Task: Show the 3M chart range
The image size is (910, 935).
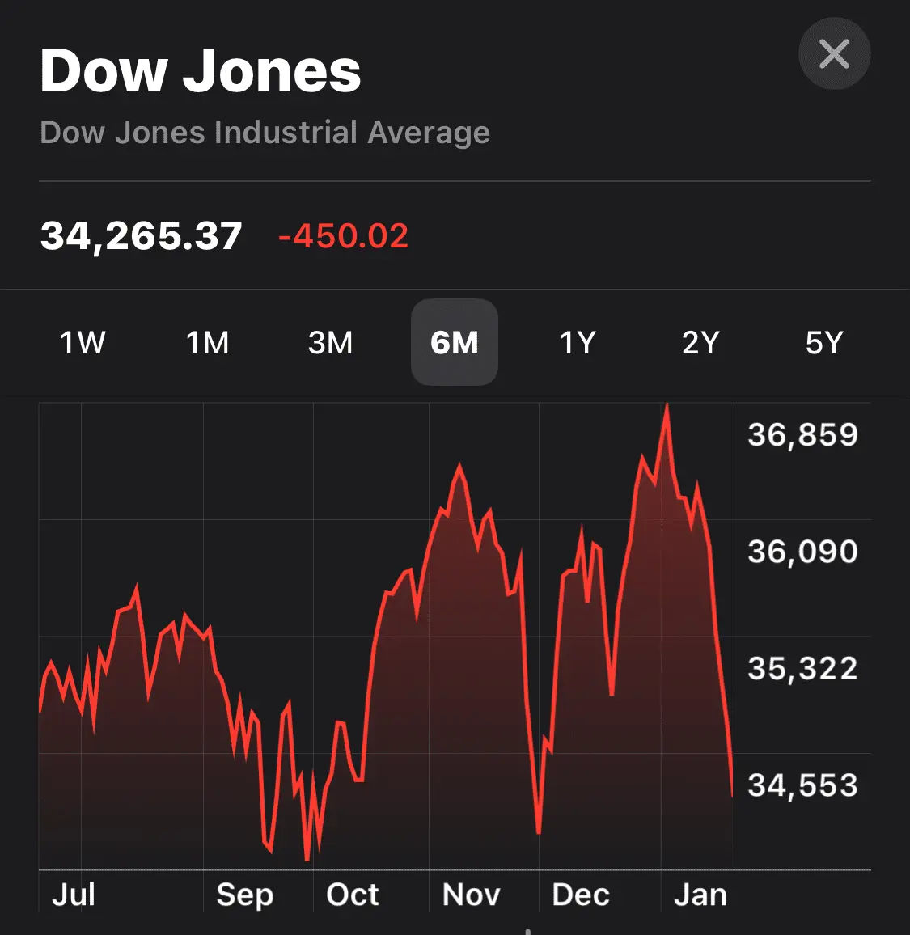Action: click(x=330, y=343)
